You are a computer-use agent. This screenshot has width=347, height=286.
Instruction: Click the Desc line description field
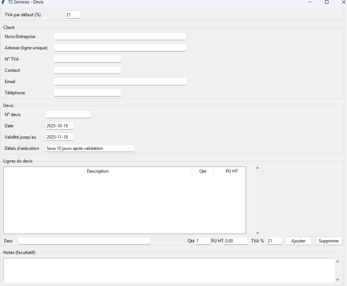(84, 241)
